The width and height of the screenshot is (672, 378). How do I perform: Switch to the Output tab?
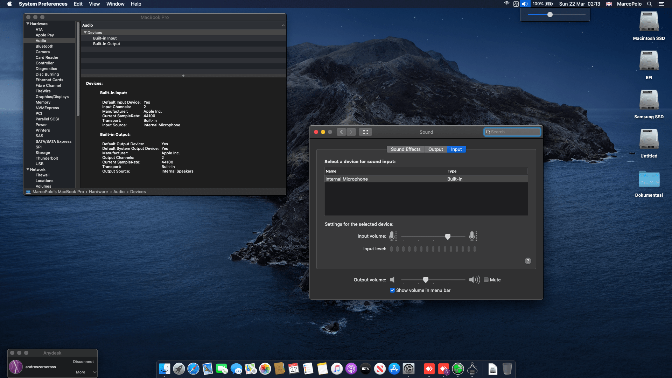(x=436, y=149)
